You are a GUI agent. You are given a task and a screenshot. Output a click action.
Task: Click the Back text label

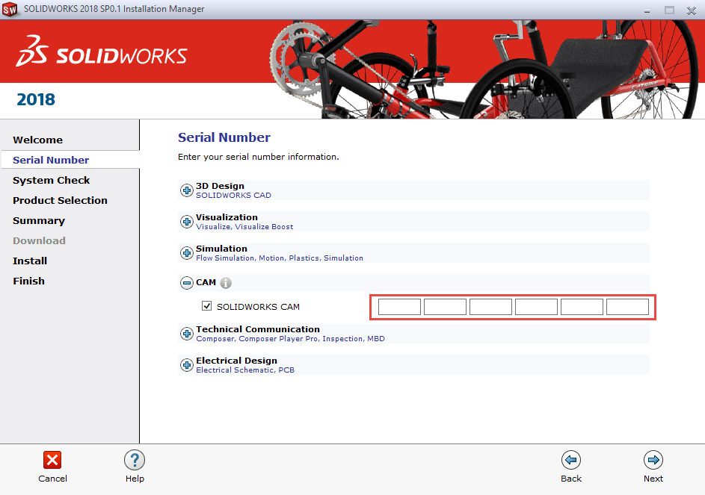571,479
